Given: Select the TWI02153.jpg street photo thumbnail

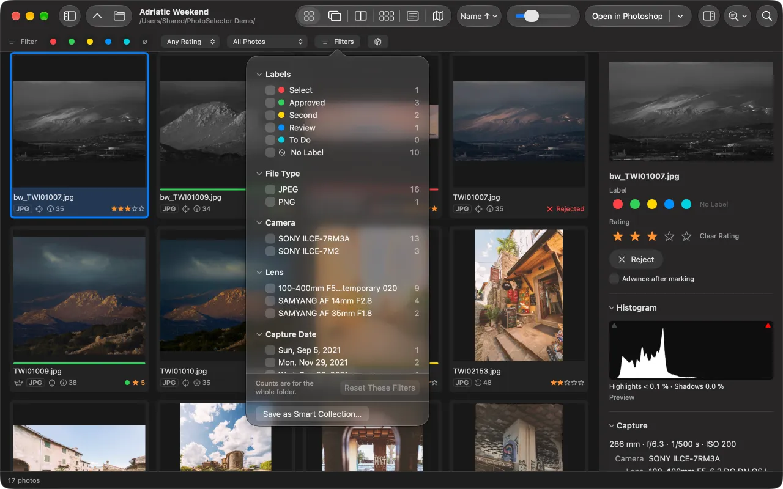Looking at the screenshot, I should [x=519, y=295].
